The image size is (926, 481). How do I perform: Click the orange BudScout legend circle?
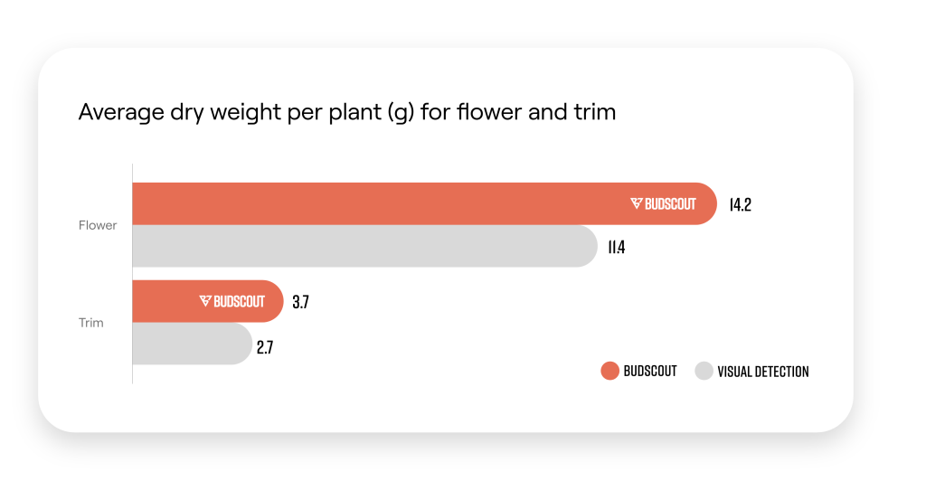(x=610, y=371)
